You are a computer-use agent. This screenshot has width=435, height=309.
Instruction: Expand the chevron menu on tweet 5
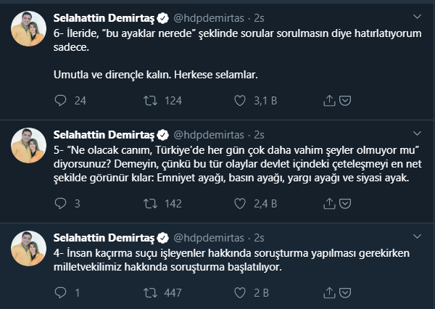[x=416, y=134]
